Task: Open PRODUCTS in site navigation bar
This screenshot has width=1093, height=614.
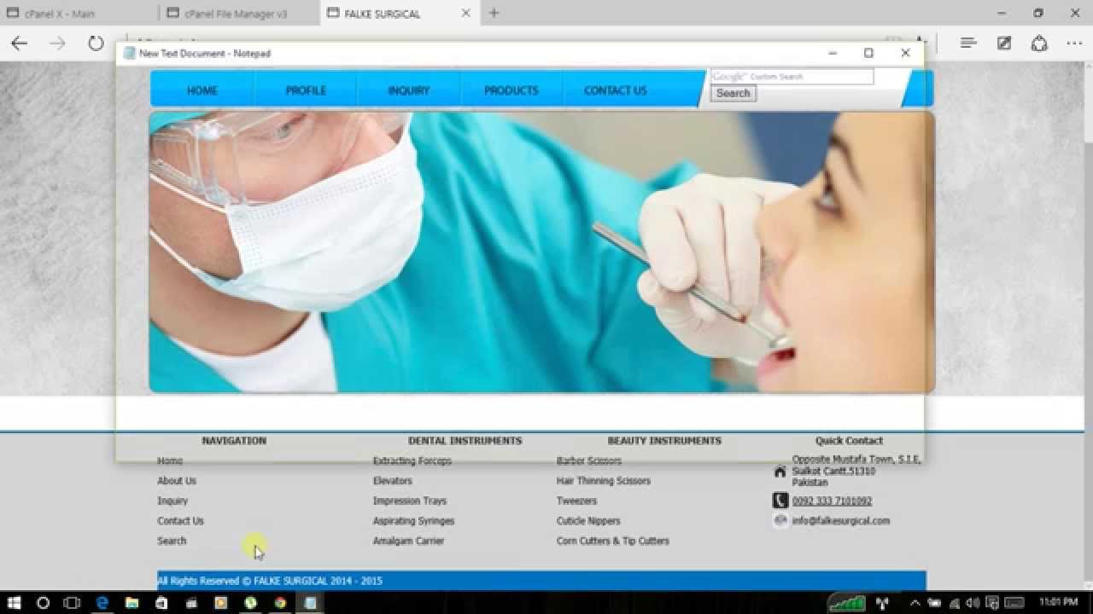Action: pyautogui.click(x=511, y=90)
